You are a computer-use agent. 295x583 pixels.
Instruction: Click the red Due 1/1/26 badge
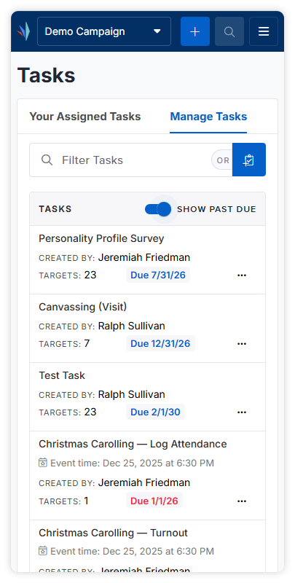point(154,501)
